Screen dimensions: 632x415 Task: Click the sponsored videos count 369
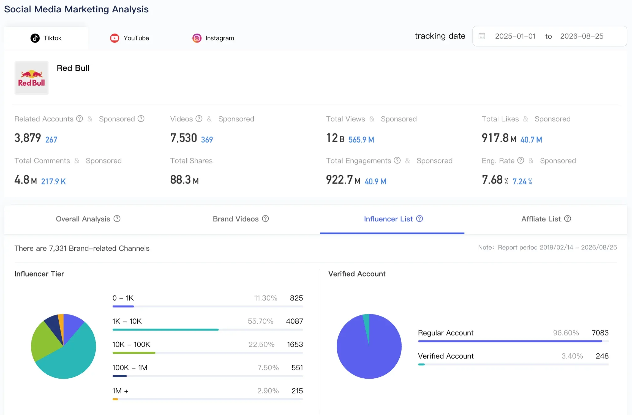[207, 140]
